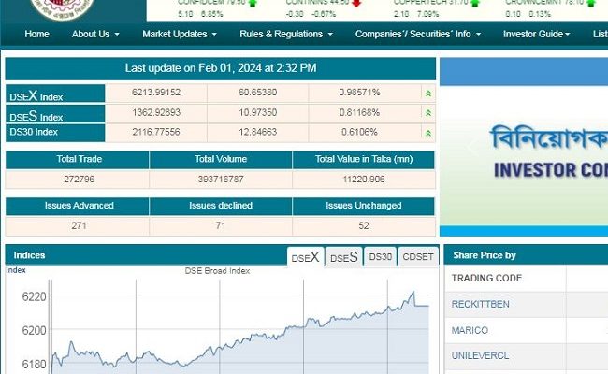Image resolution: width=608 pixels, height=374 pixels.
Task: Click the green chevron in DSEX Index row
Action: pos(427,93)
